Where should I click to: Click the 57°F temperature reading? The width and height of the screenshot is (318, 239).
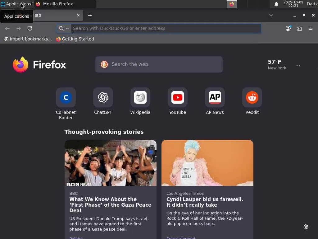click(275, 62)
